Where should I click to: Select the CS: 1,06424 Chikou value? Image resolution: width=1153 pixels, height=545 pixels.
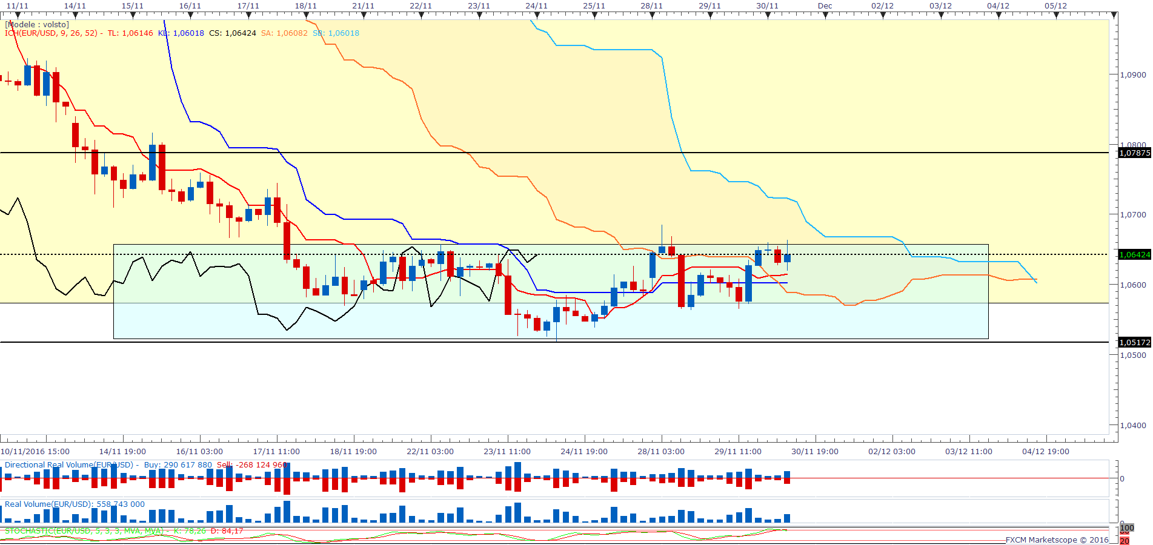pyautogui.click(x=233, y=33)
